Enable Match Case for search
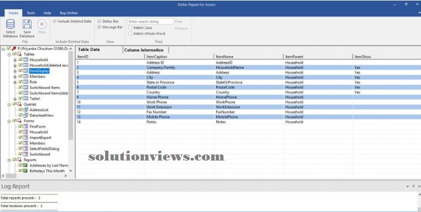Screen dimensions: 421x212 pyautogui.click(x=130, y=28)
